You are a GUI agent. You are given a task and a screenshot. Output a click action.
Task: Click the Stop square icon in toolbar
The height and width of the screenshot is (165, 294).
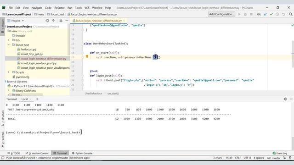(251, 14)
